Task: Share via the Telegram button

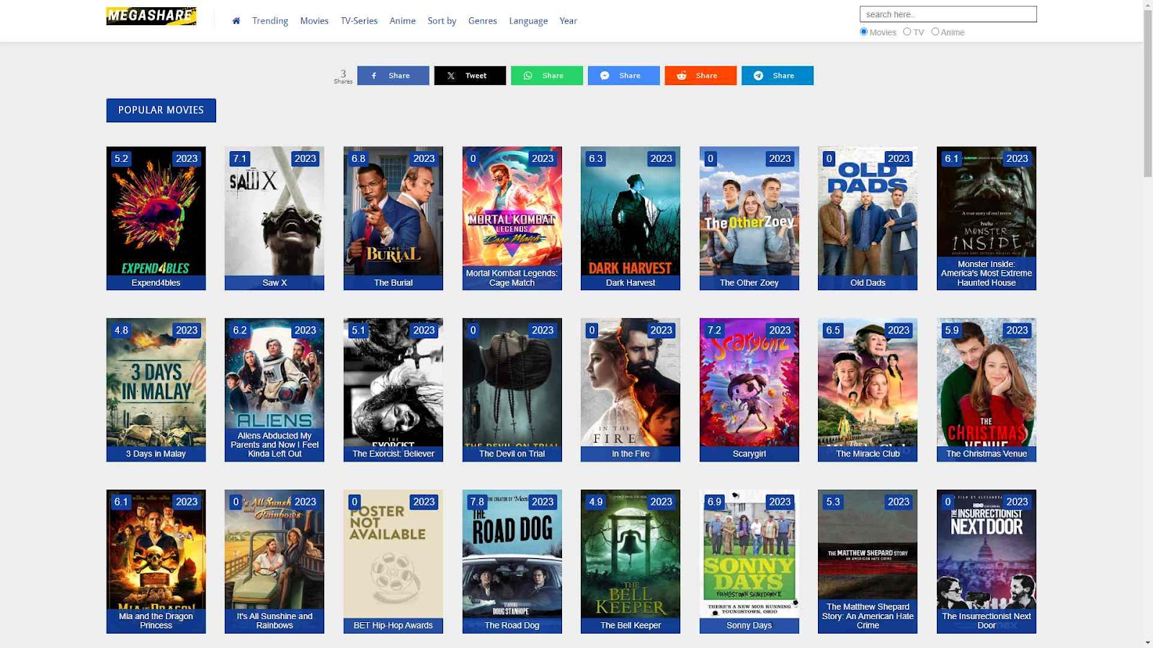Action: [777, 76]
